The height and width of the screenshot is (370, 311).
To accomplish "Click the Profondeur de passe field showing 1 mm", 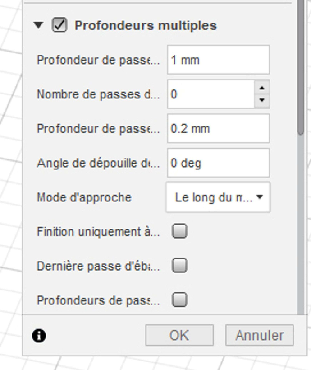I will (218, 60).
